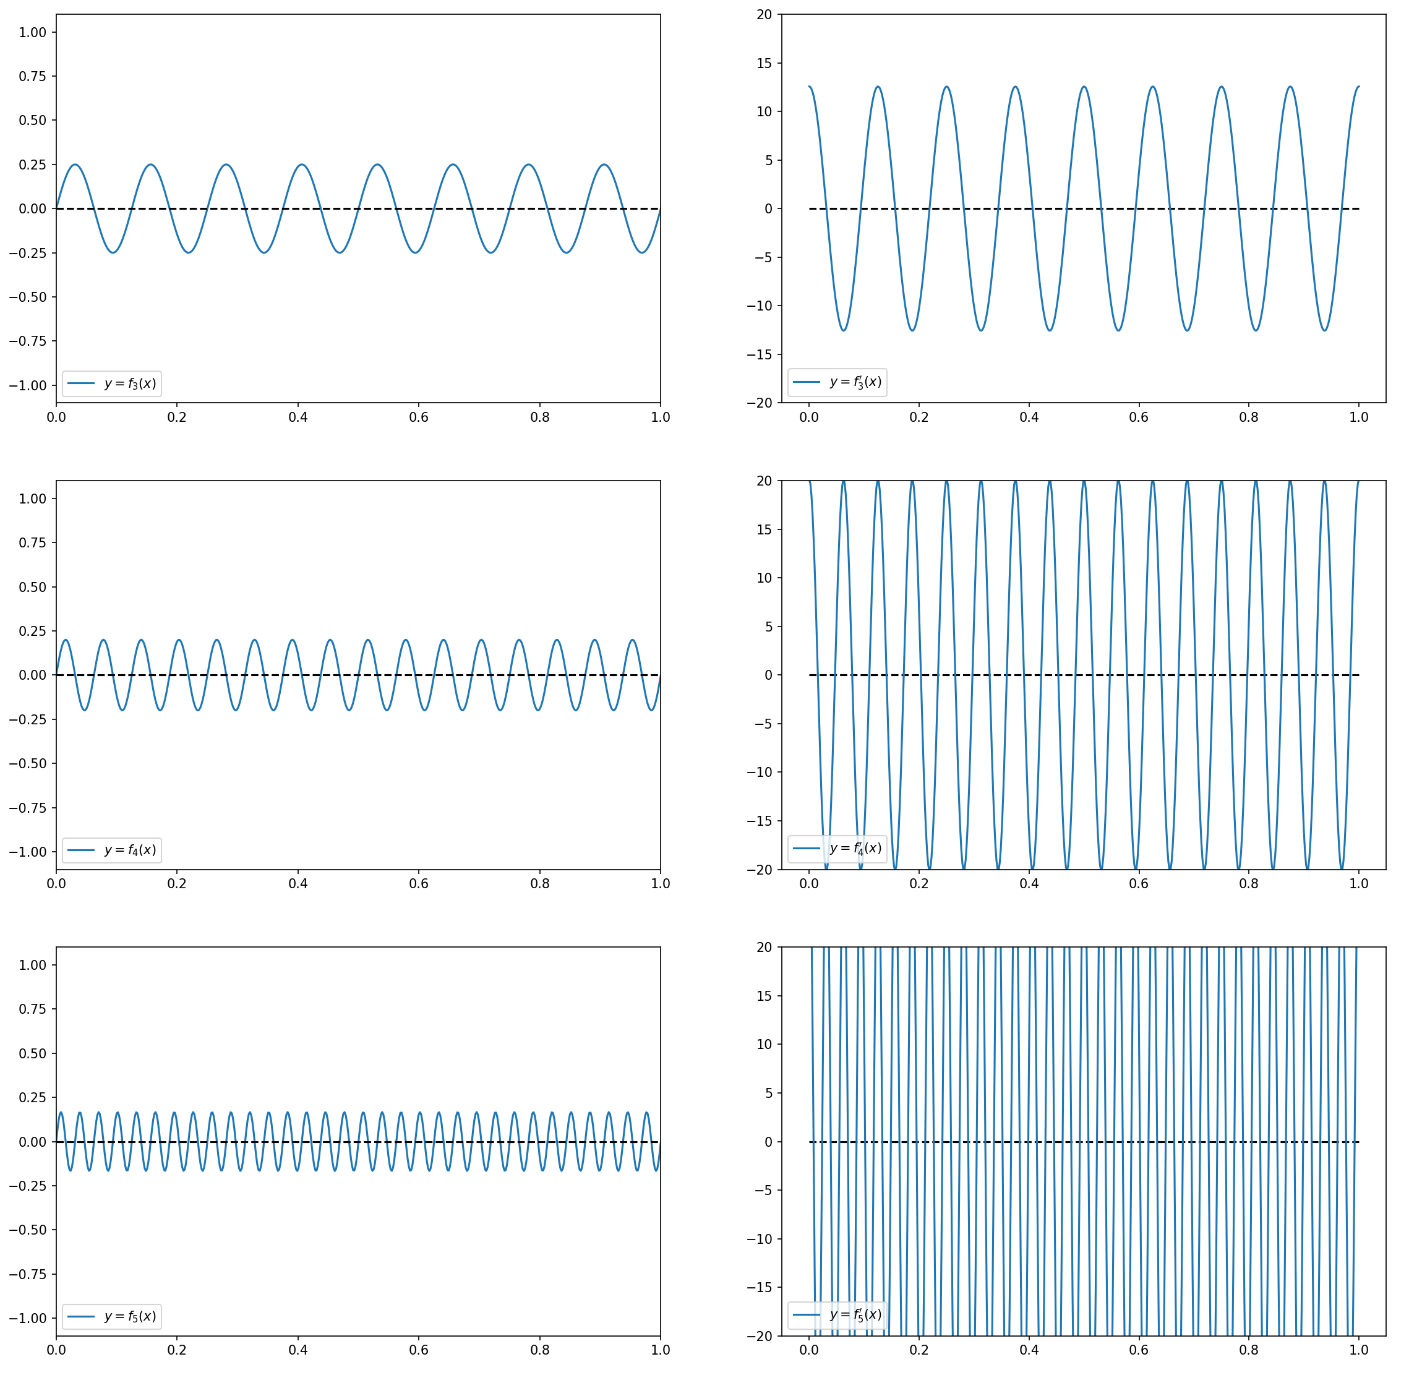Click the first peak of the f3 curve

pos(75,165)
